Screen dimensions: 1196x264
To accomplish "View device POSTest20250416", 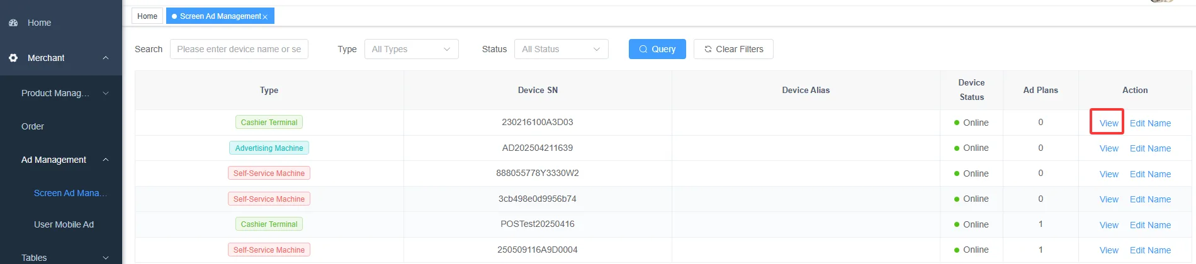I will click(x=1109, y=225).
